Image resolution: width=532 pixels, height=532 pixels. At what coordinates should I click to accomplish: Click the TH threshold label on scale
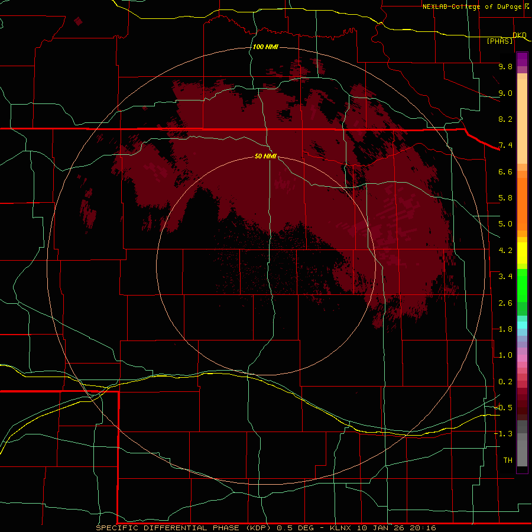coord(508,460)
